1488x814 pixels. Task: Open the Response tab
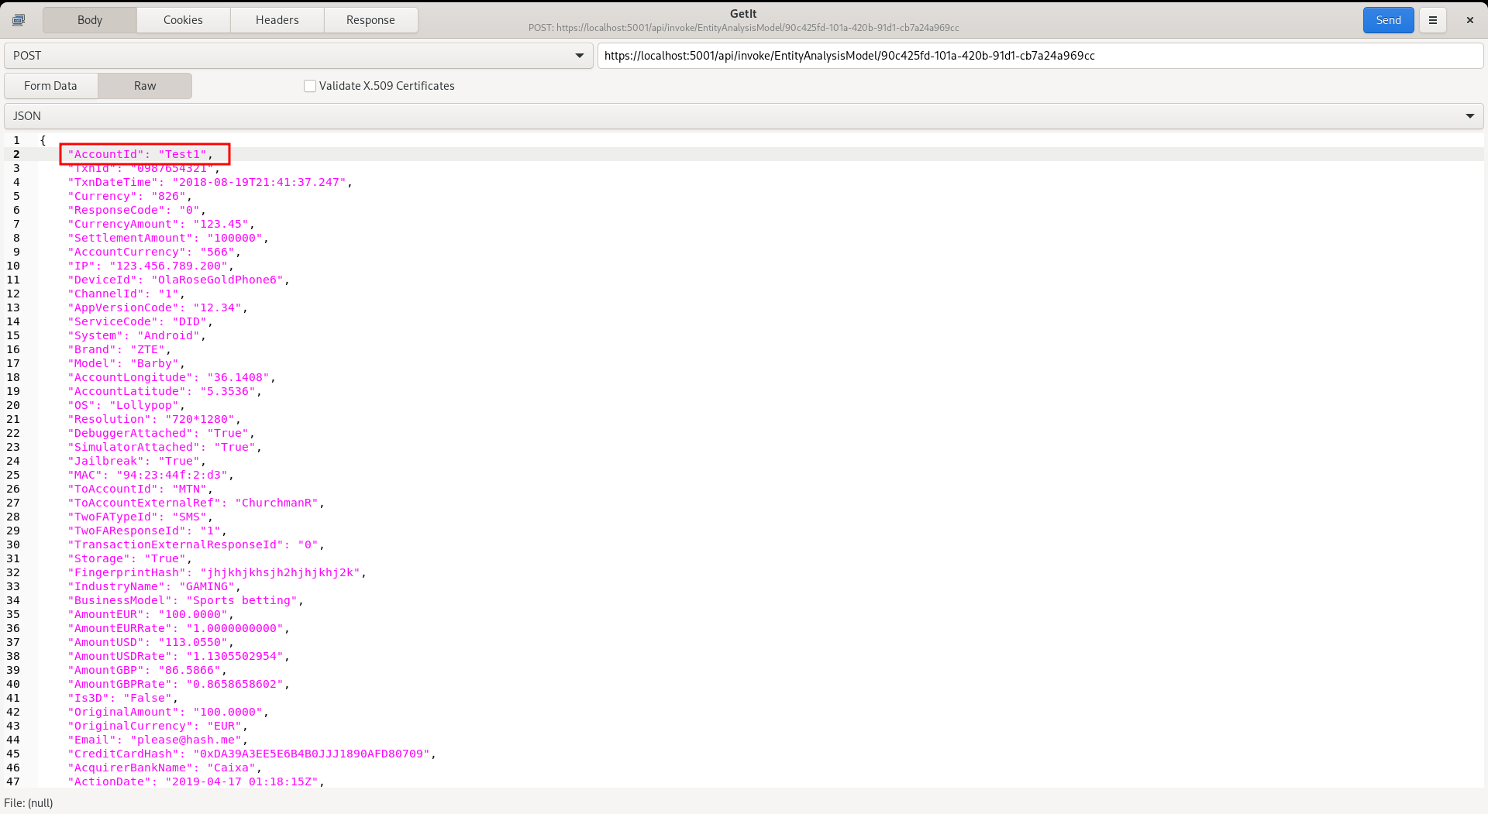[370, 20]
